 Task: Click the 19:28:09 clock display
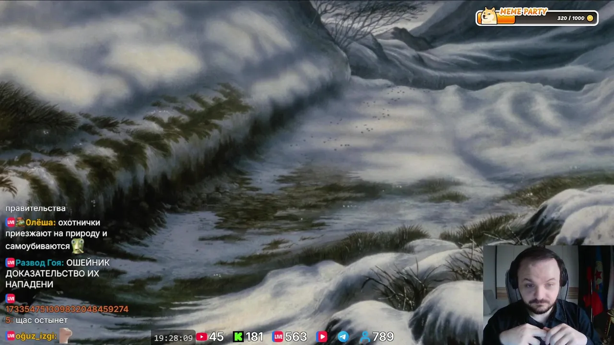tap(173, 338)
